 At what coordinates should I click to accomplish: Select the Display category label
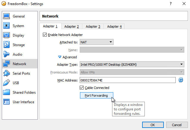point(18,35)
